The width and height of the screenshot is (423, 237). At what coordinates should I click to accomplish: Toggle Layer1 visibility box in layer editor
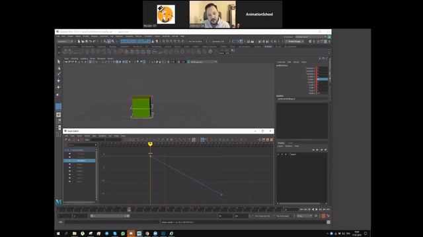(278, 154)
